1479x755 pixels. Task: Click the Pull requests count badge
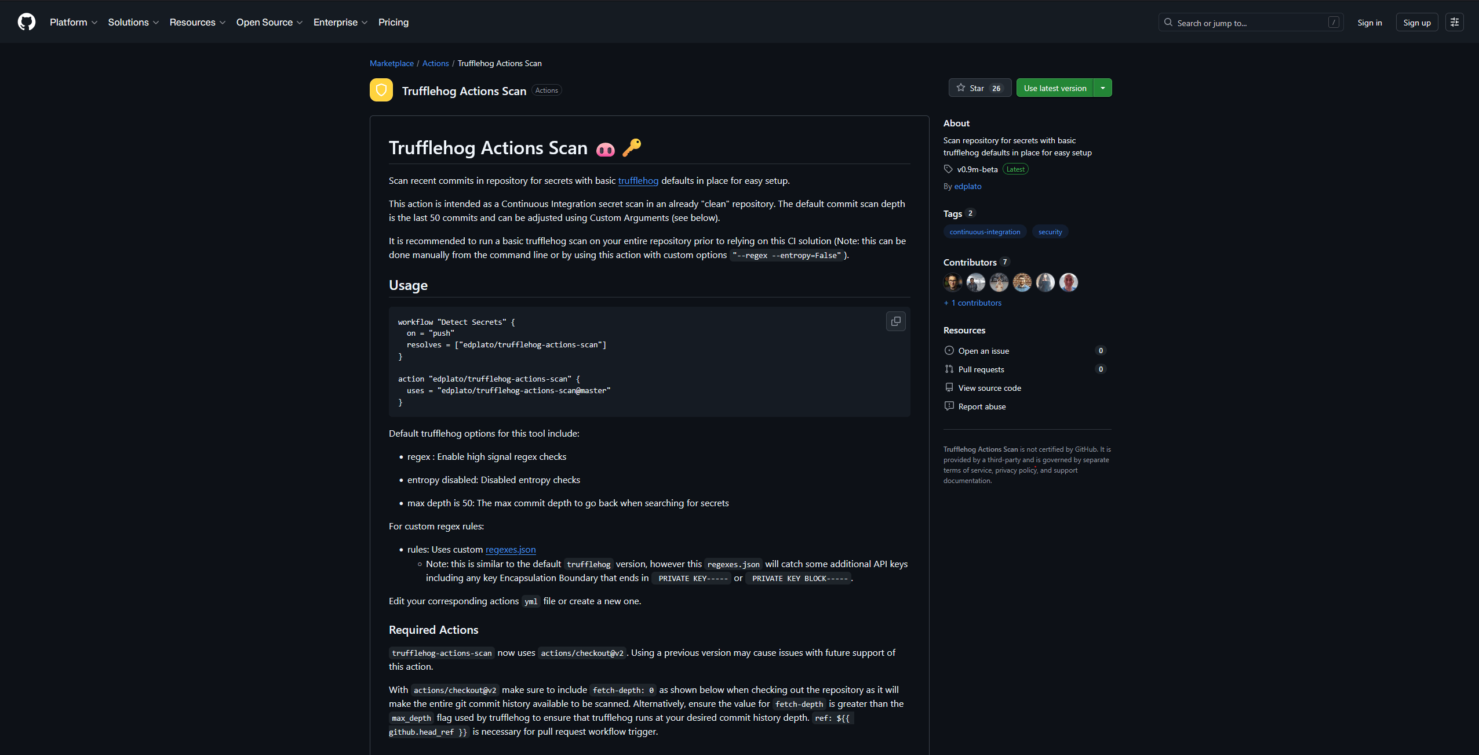[x=1101, y=369]
